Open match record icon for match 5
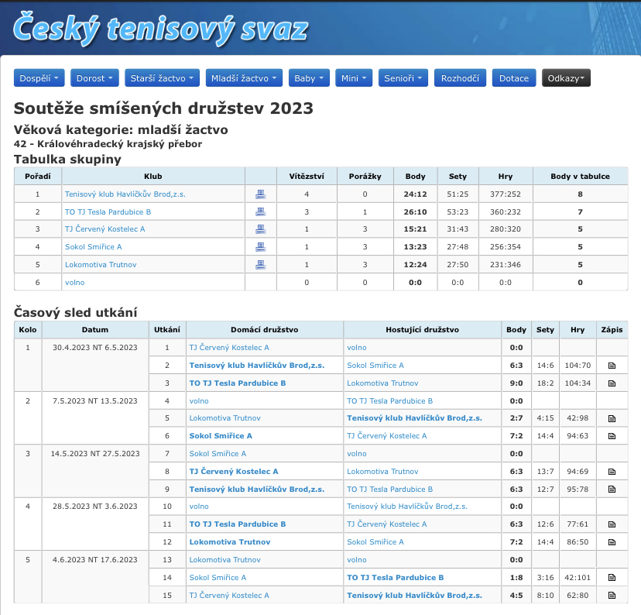This screenshot has height=615, width=641. [612, 418]
